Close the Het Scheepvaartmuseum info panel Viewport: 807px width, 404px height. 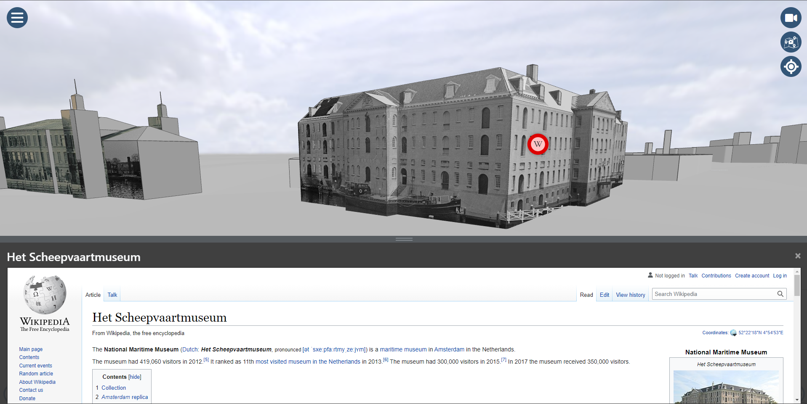point(797,256)
